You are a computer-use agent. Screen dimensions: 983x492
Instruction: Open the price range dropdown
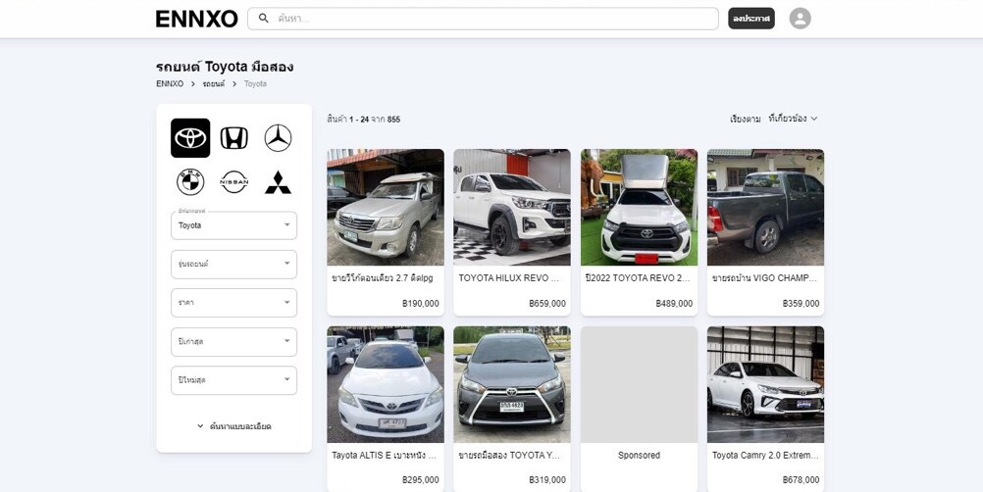233,303
